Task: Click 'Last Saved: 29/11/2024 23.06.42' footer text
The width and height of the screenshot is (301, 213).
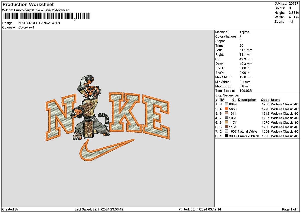Action: point(99,209)
